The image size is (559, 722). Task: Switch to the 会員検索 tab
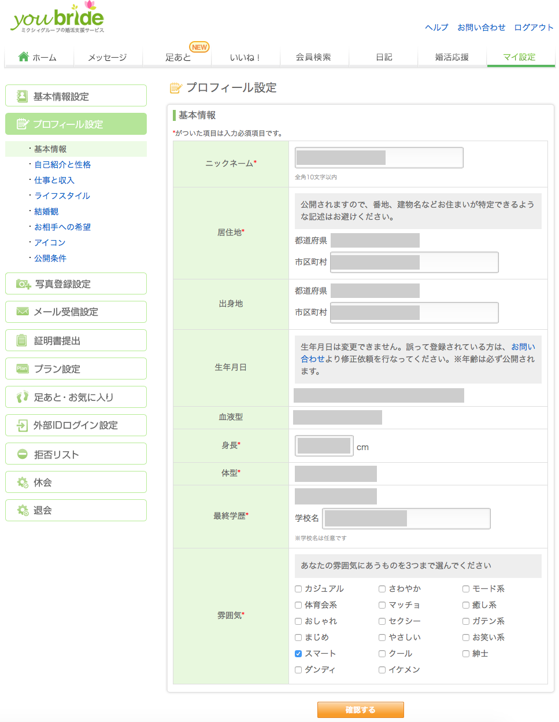[313, 57]
